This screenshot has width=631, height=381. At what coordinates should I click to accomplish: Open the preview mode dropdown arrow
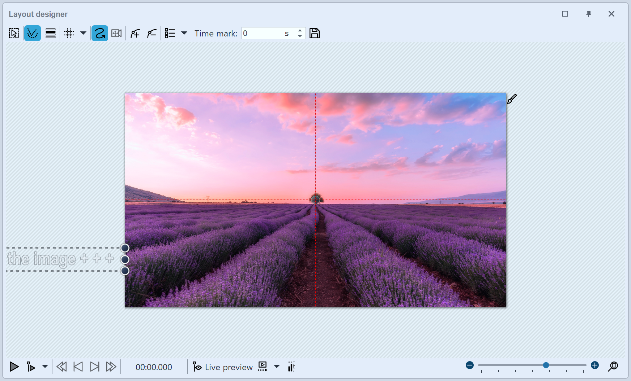(277, 367)
